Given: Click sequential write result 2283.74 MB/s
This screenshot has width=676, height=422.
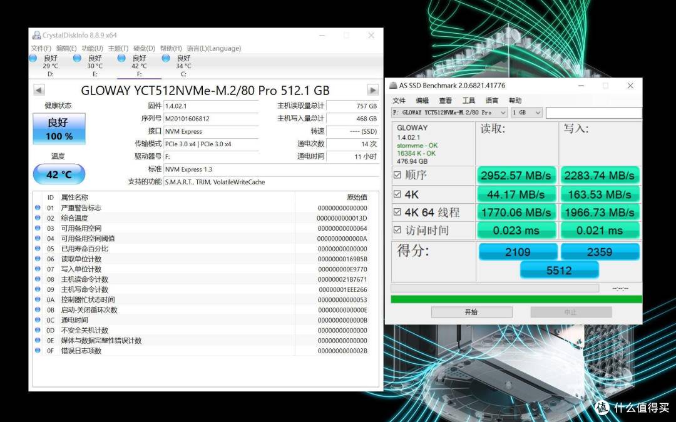Looking at the screenshot, I should 599,176.
